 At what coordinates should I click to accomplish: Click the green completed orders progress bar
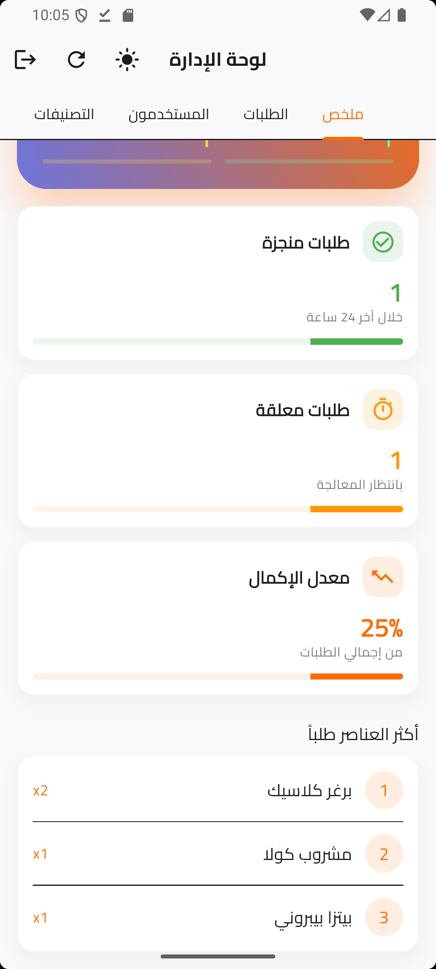pyautogui.click(x=218, y=342)
